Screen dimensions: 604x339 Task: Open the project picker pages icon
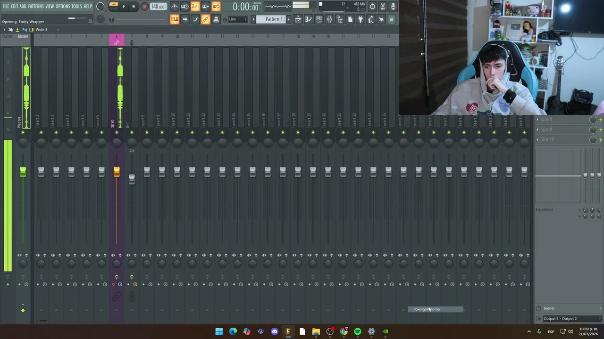tap(350, 19)
